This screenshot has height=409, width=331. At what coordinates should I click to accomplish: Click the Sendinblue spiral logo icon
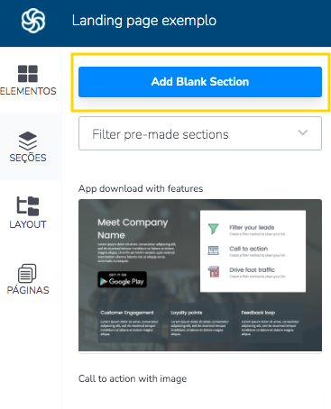(33, 21)
